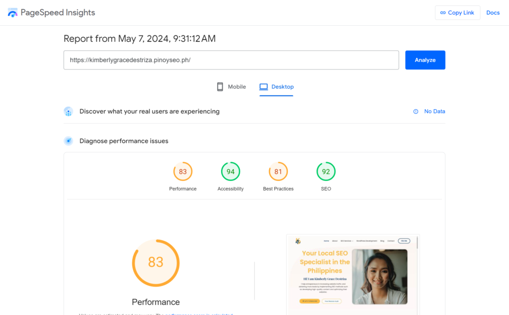Screen dimensions: 509x315
Task: Select the Best Practices score gauge showing 81
Action: [278, 172]
